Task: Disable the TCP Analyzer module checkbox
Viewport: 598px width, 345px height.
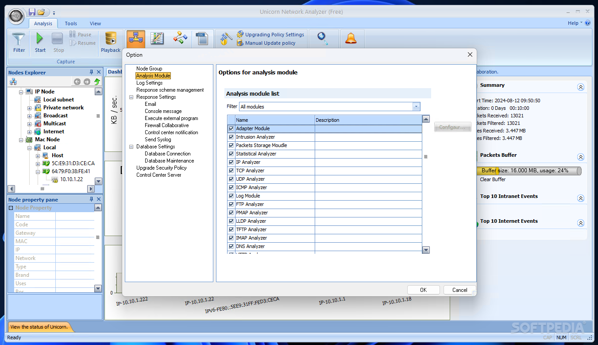Action: point(231,171)
